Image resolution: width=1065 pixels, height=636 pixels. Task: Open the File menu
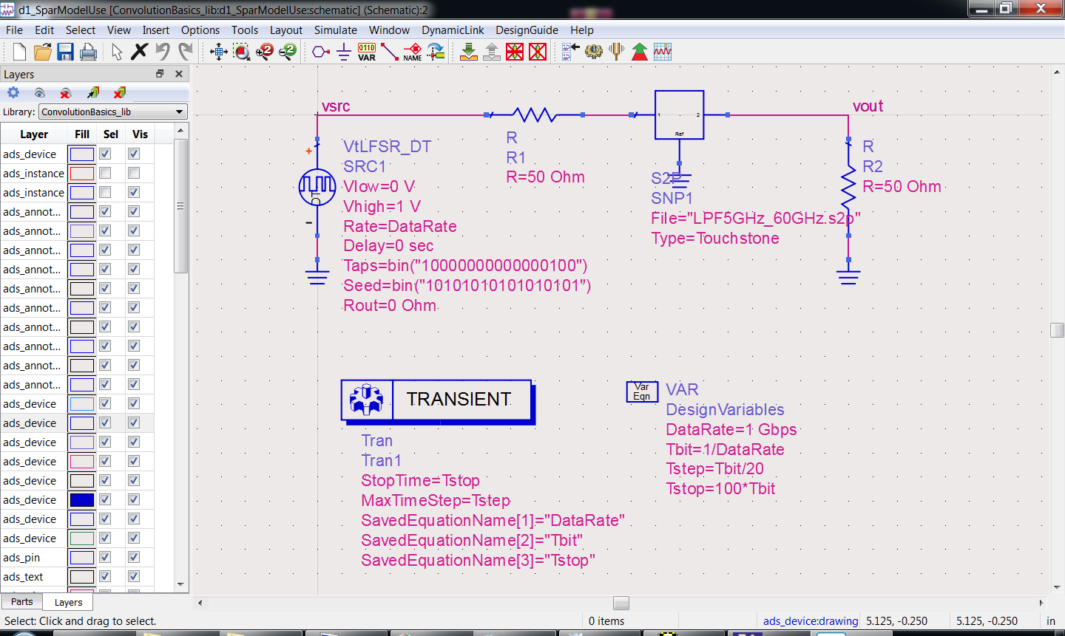point(14,30)
